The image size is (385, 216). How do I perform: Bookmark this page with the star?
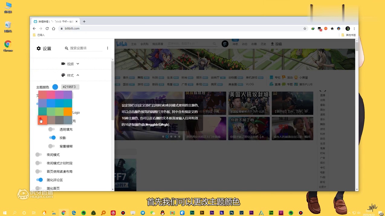(x=305, y=29)
